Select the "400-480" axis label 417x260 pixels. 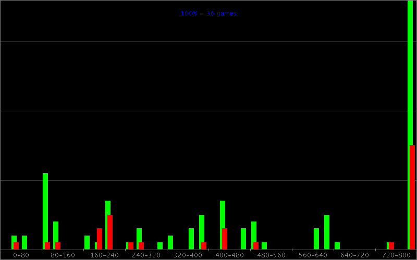229,255
